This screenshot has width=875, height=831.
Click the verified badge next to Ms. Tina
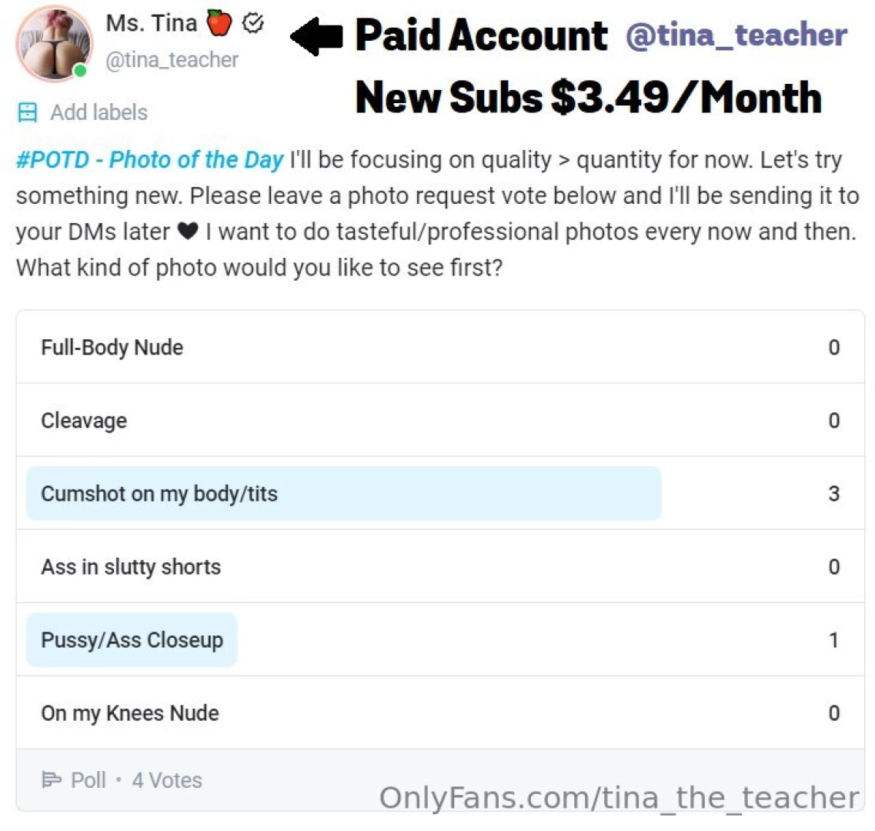(253, 22)
